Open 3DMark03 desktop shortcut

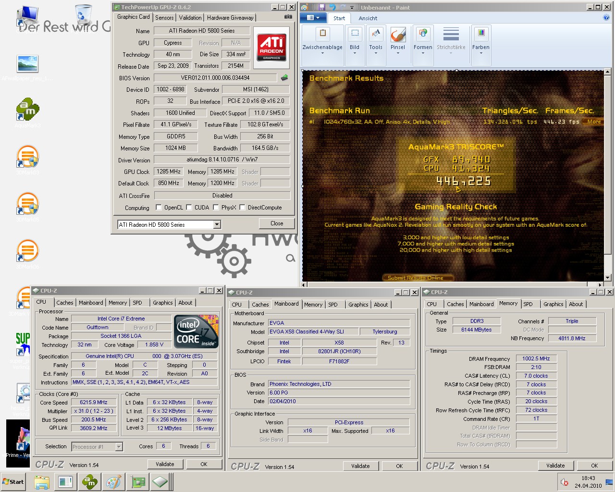click(x=27, y=160)
